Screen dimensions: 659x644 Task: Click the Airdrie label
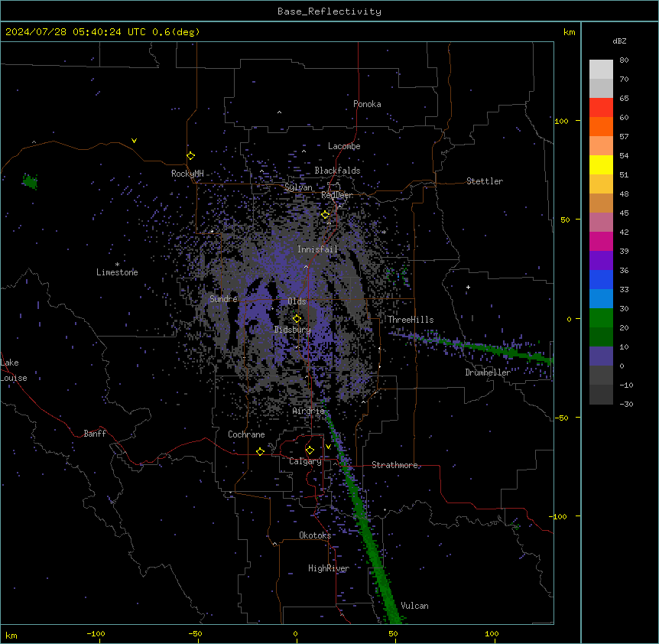pos(308,411)
